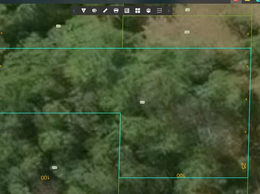Select the 027 parcel label beside the toolbar
This screenshot has width=260, height=194.
(x=188, y=10)
